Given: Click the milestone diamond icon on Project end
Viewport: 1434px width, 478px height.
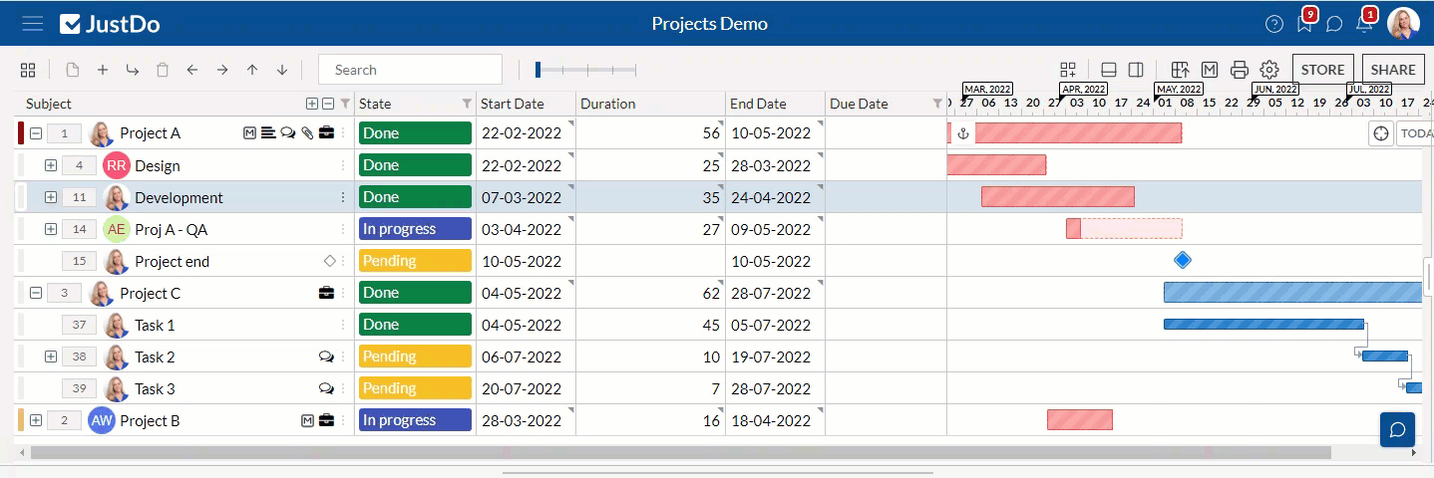Looking at the screenshot, I should click(x=330, y=261).
